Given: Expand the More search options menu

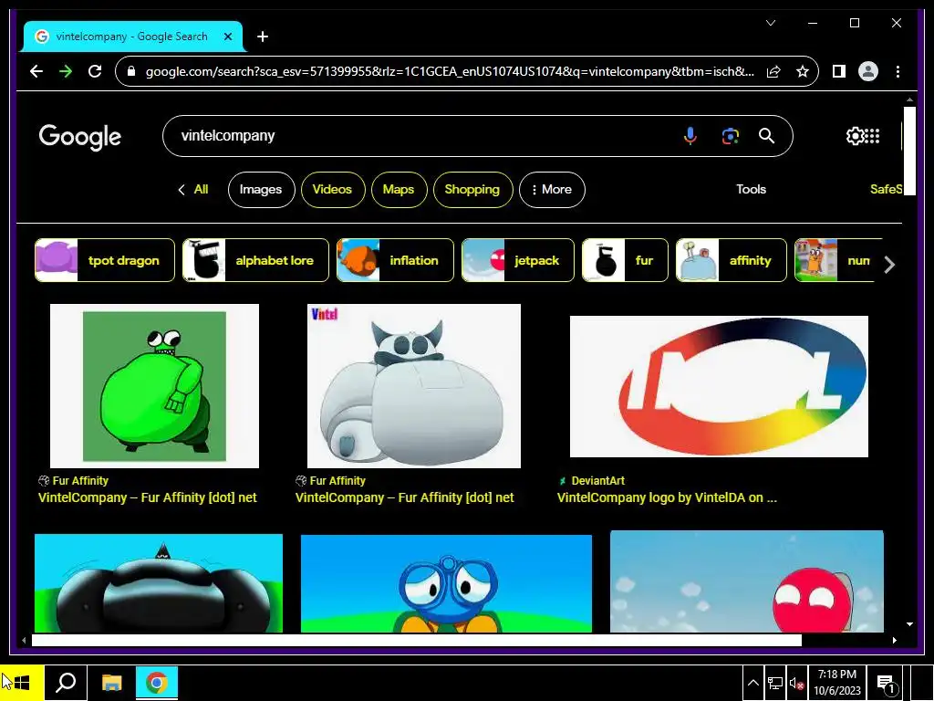Looking at the screenshot, I should pos(552,190).
